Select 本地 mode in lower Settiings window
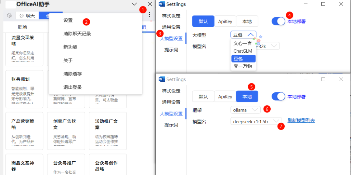 pyautogui.click(x=247, y=97)
